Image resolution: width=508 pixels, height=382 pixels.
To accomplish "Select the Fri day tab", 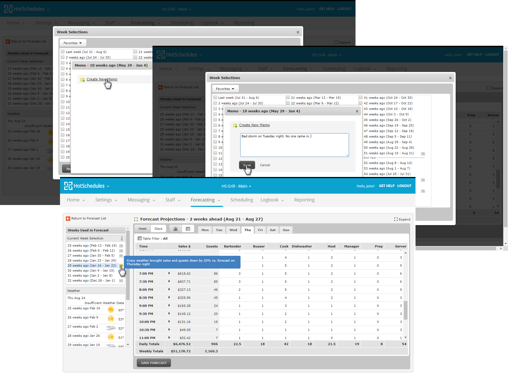I will (x=260, y=230).
